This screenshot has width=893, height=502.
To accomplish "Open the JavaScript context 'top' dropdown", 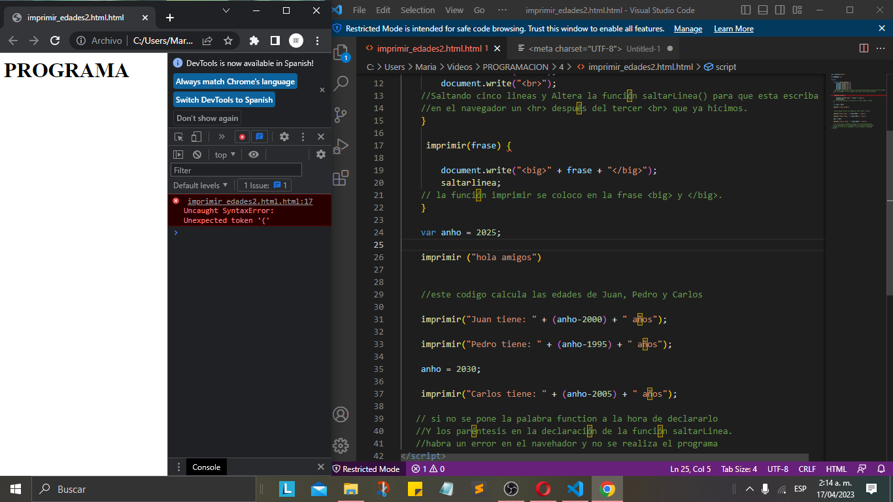I will (x=225, y=154).
